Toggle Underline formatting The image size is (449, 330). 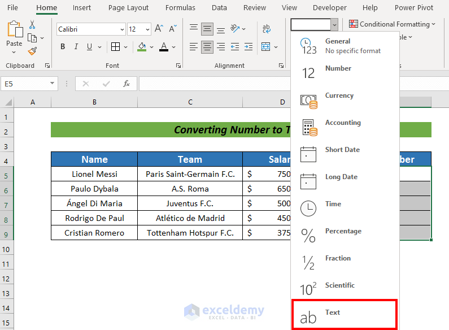click(89, 46)
